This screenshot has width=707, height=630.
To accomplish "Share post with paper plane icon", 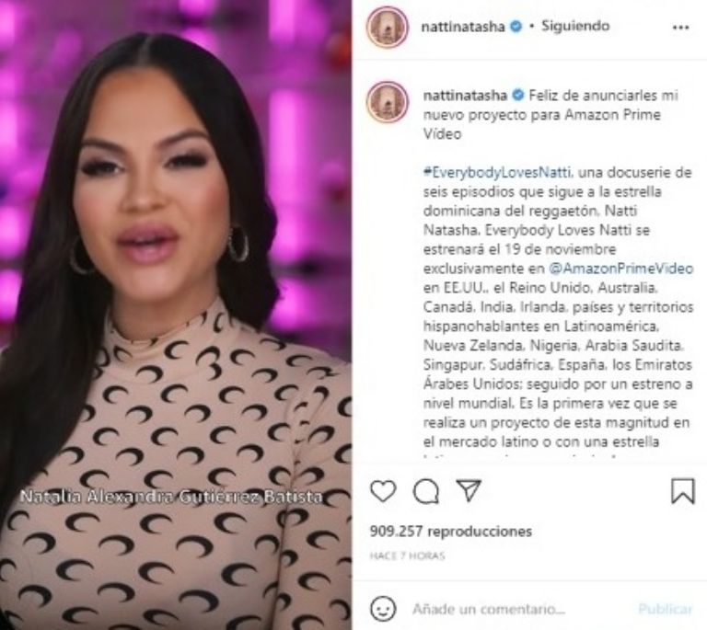I will point(469,490).
